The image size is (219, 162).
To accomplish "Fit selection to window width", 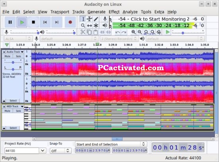I will pyautogui.click(x=146, y=32).
